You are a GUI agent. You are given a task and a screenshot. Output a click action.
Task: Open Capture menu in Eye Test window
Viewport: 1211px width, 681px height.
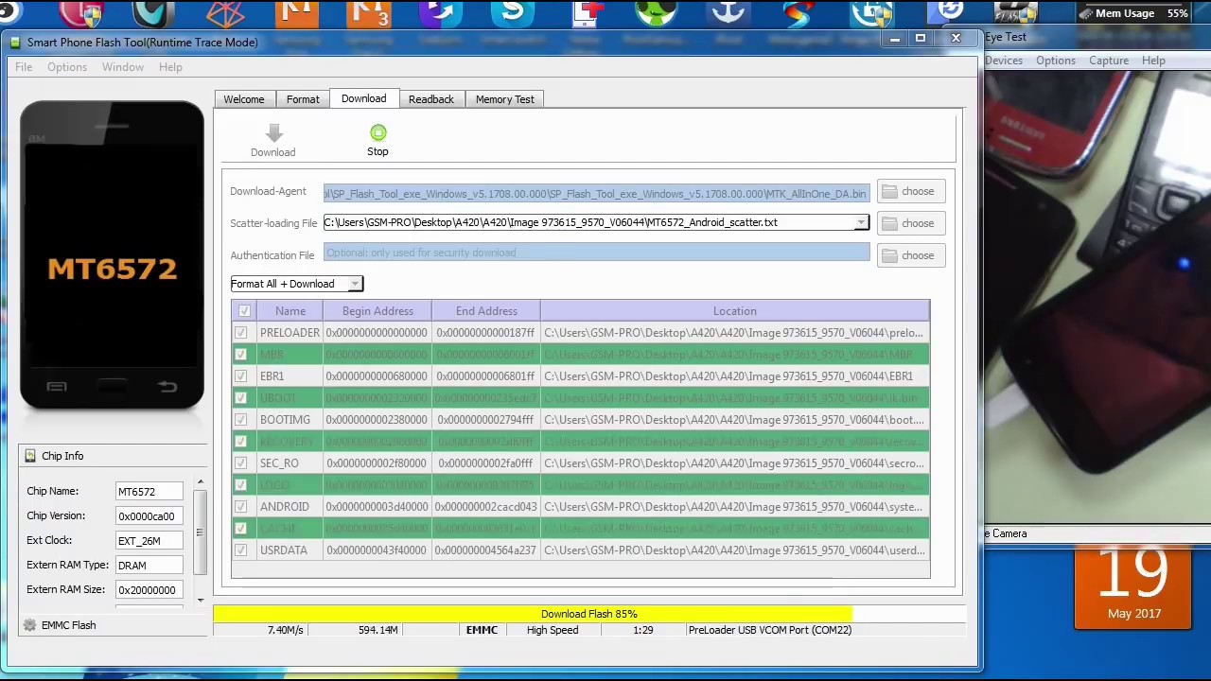click(x=1109, y=61)
